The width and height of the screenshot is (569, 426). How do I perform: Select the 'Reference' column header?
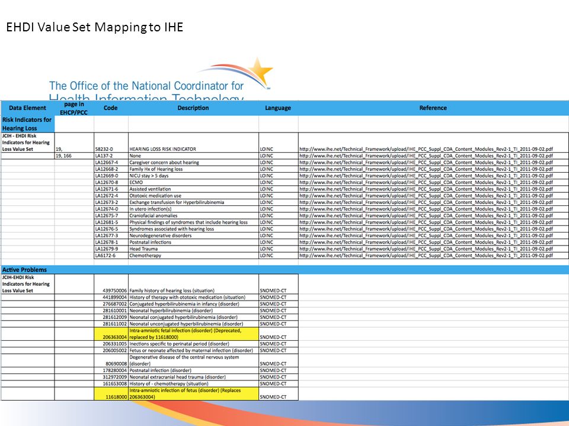(433, 108)
